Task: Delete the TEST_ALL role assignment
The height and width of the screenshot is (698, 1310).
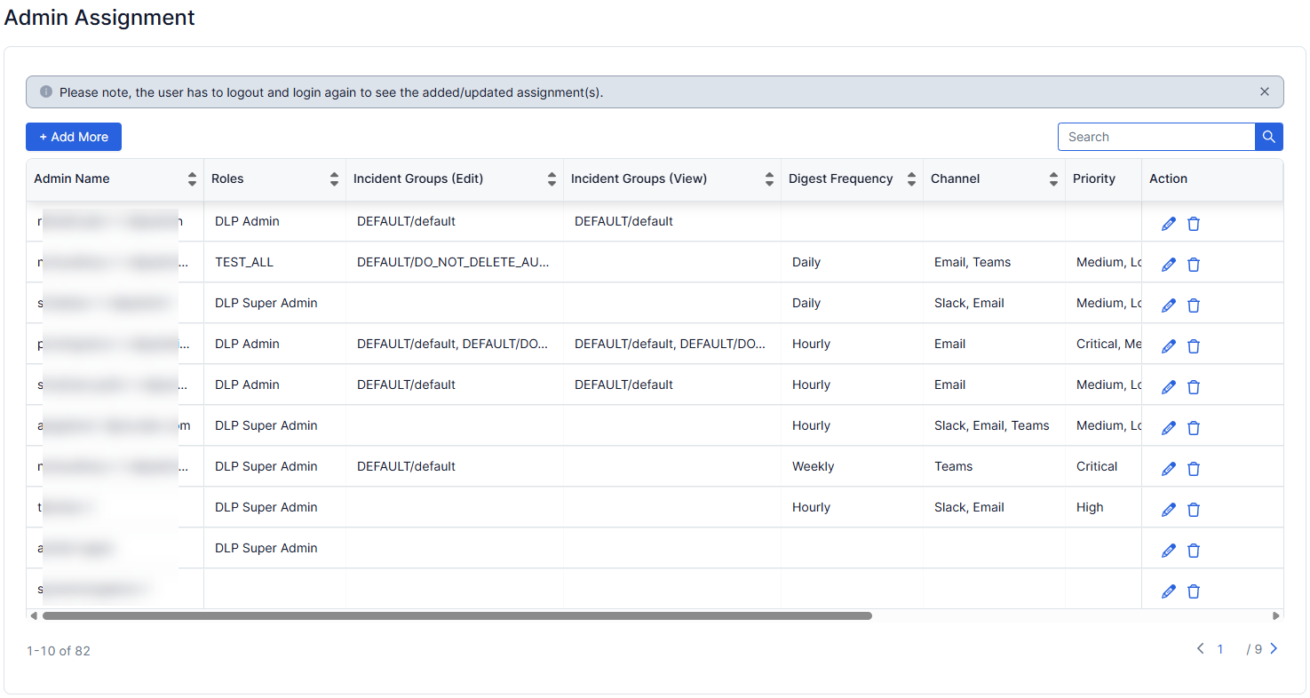Action: pos(1194,265)
